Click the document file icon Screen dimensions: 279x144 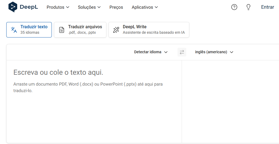pyautogui.click(x=62, y=30)
